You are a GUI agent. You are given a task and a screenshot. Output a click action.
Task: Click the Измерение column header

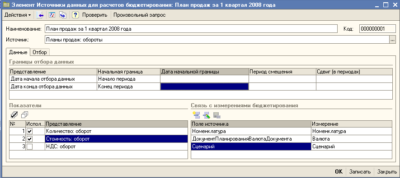point(352,124)
